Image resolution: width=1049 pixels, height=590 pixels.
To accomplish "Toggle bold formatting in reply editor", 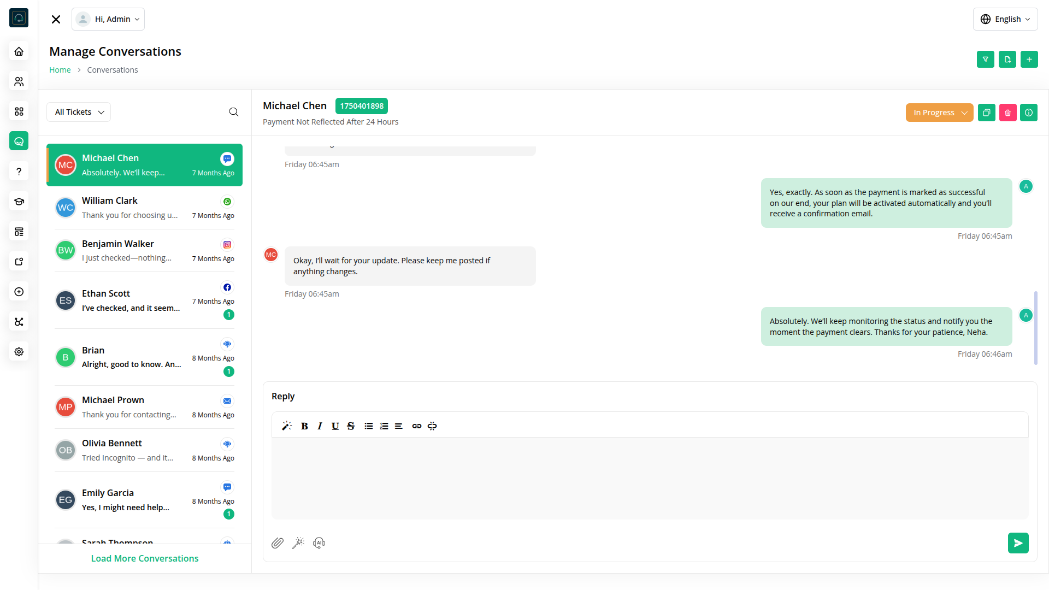I will coord(304,426).
